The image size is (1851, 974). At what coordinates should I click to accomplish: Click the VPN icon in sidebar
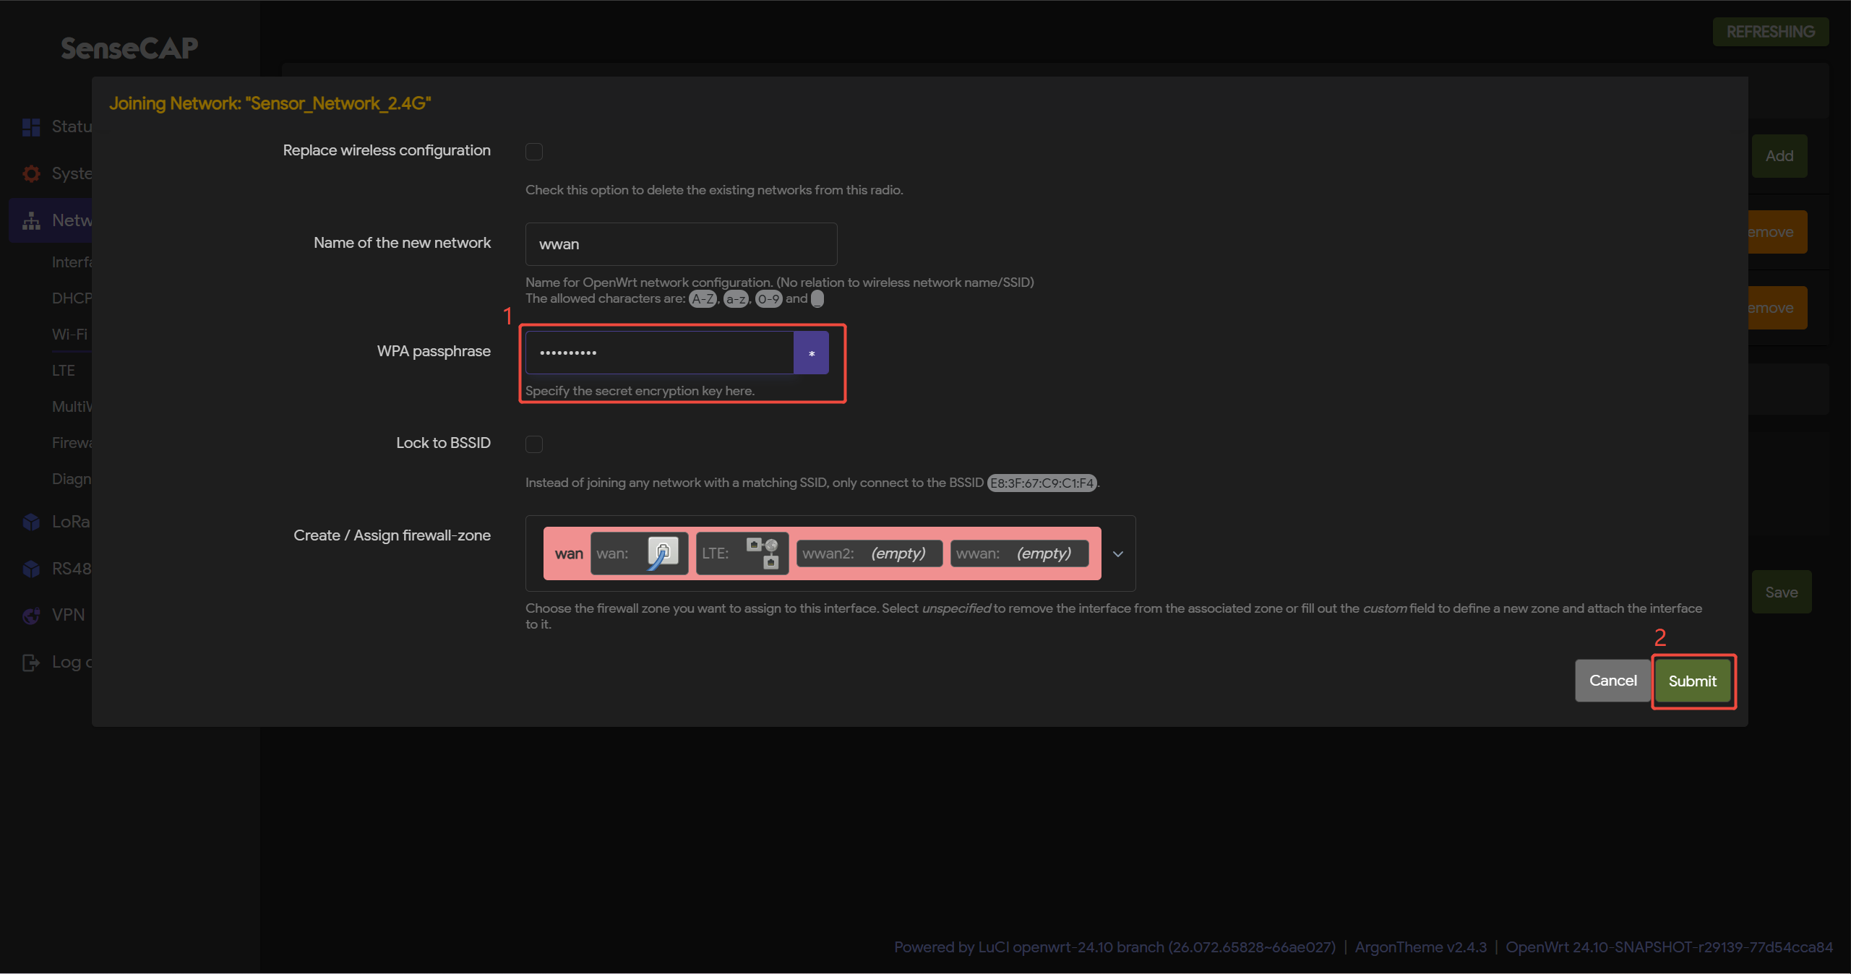[x=31, y=615]
